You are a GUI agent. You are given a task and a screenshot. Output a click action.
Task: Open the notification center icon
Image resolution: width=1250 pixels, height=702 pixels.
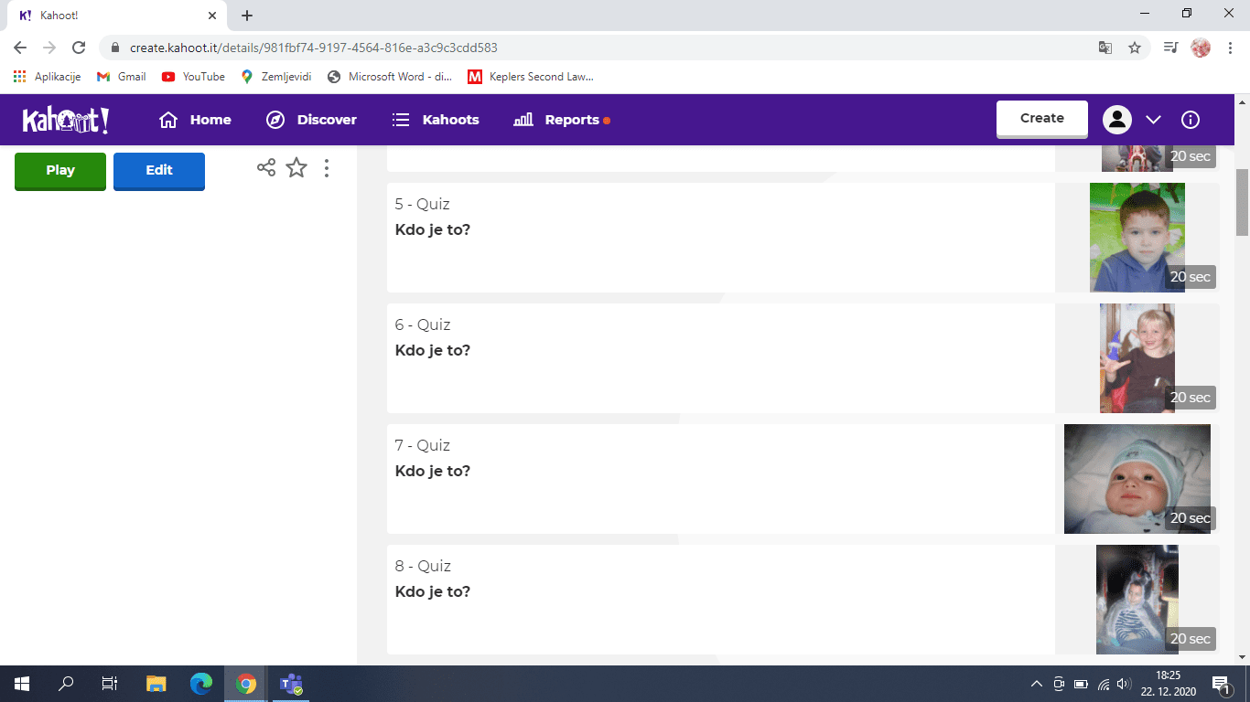coord(1221,684)
